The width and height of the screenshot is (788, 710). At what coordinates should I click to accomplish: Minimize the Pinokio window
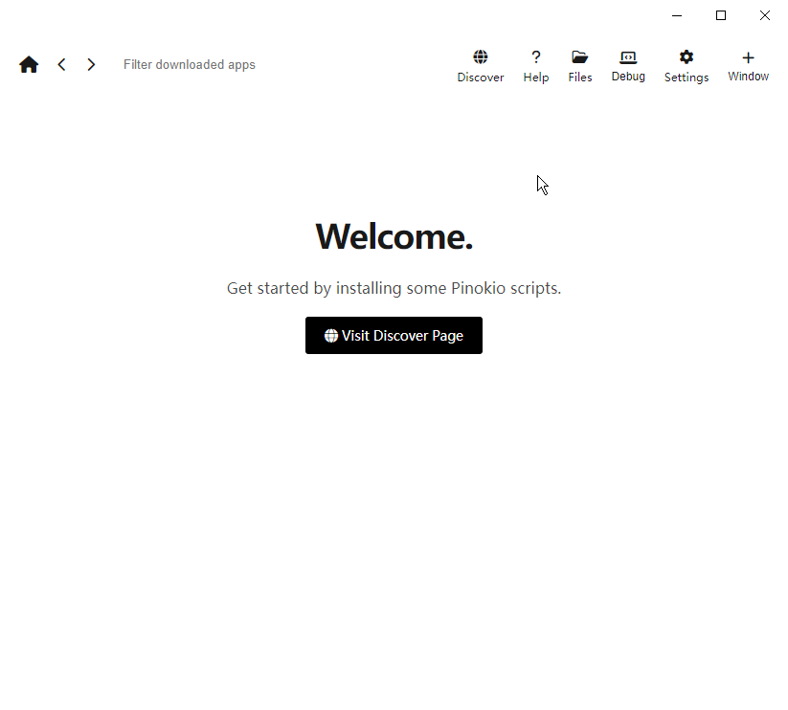pos(677,15)
